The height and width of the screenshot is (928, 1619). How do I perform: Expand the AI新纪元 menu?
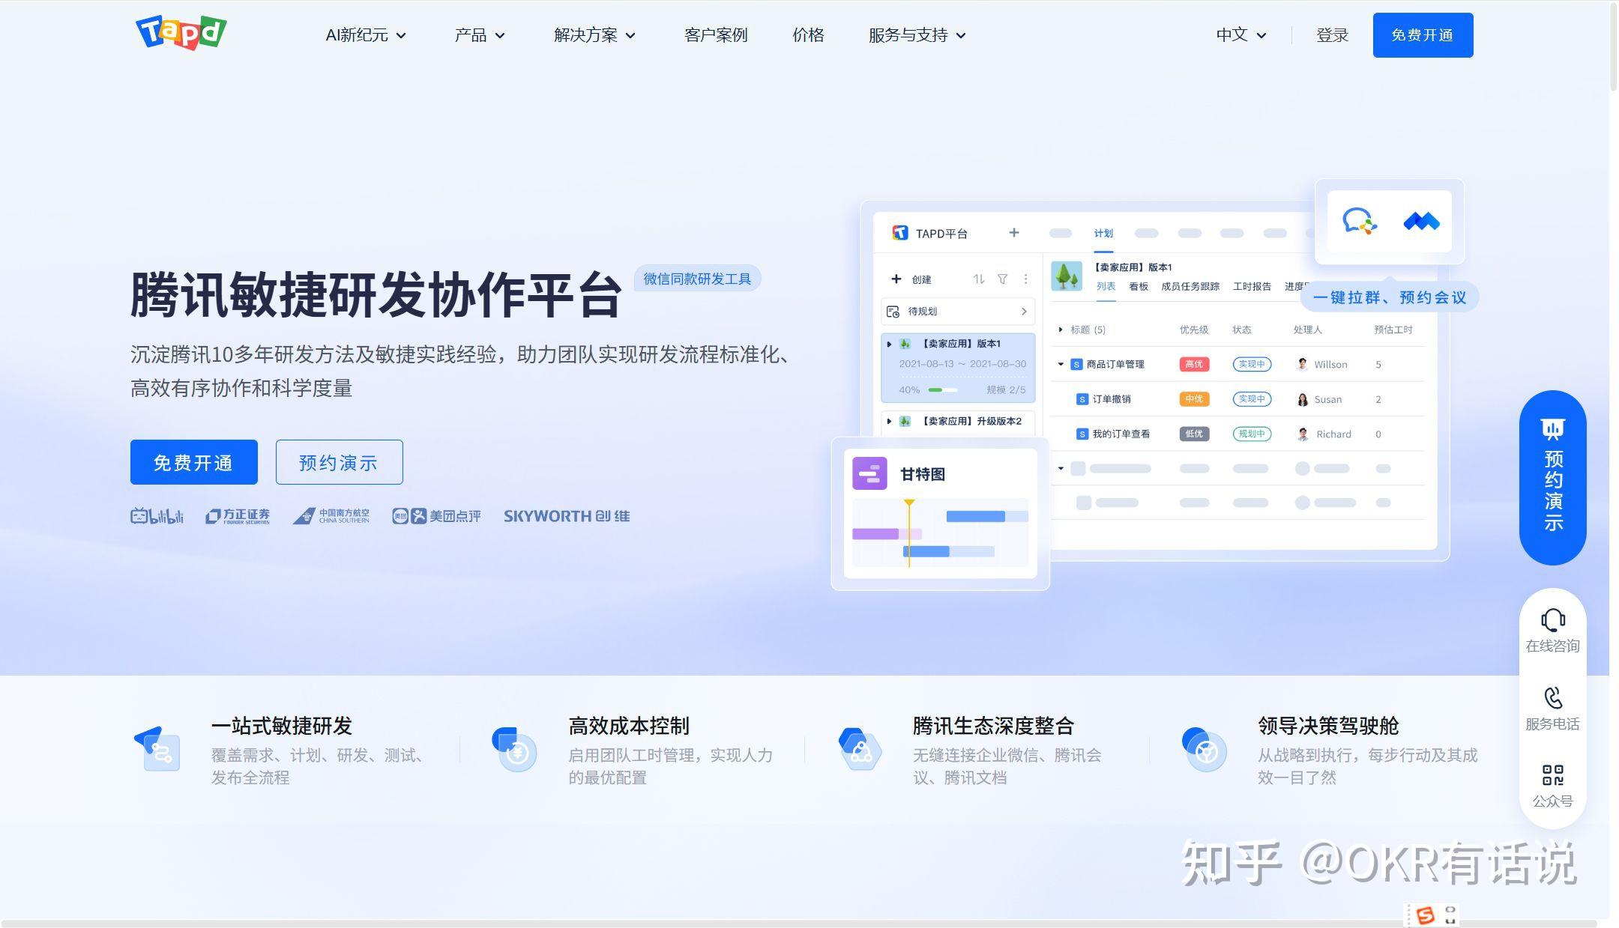click(x=366, y=35)
